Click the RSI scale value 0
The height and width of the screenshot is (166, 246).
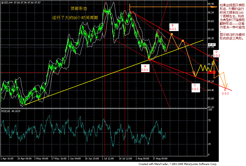[x=209, y=155]
